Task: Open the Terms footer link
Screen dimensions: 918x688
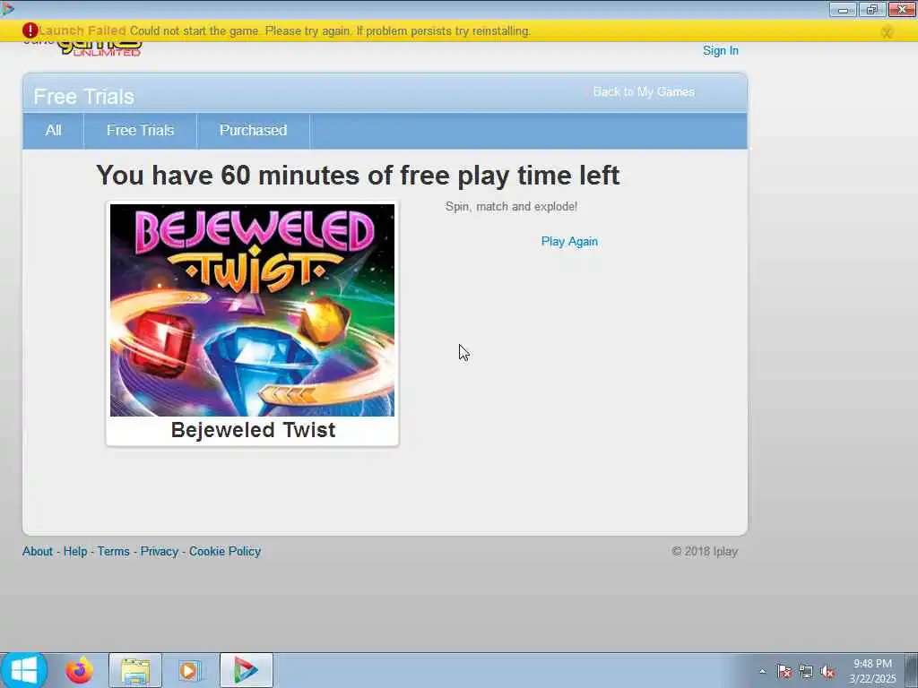Action: (114, 551)
